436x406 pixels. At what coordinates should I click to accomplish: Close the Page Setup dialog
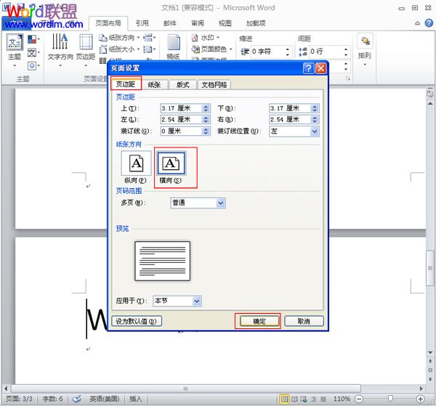coord(320,68)
